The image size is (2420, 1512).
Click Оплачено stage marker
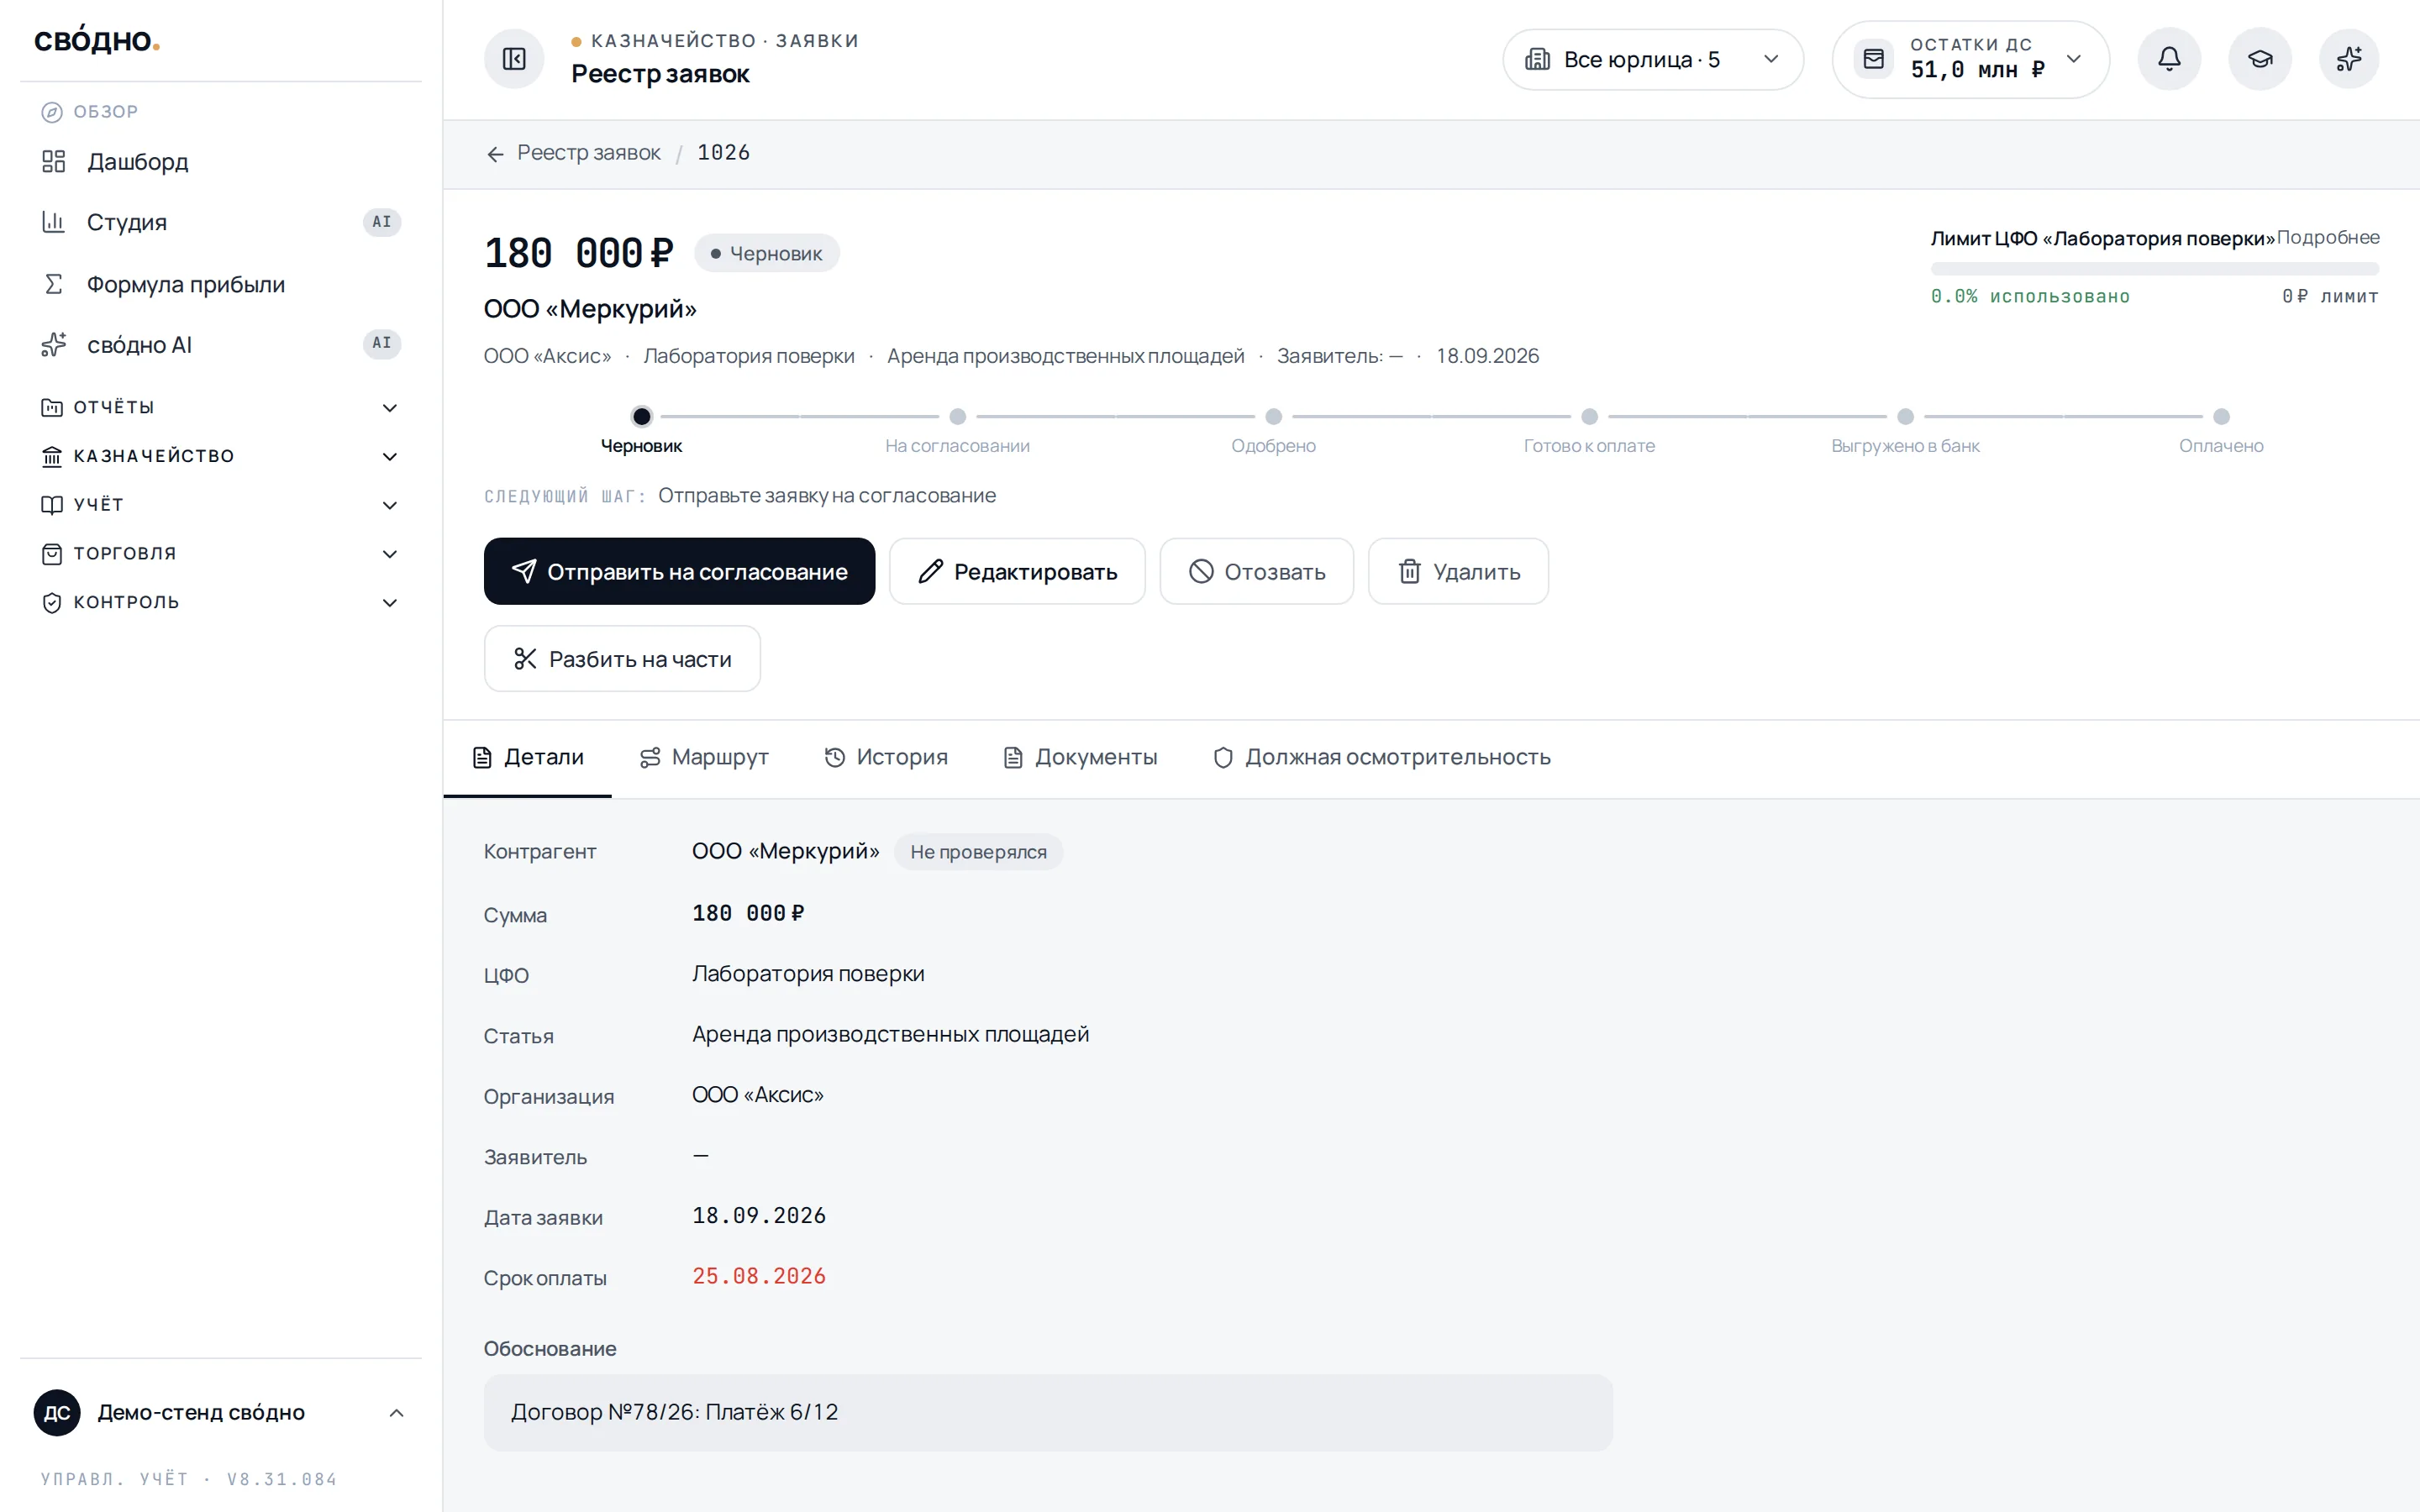[x=2221, y=416]
